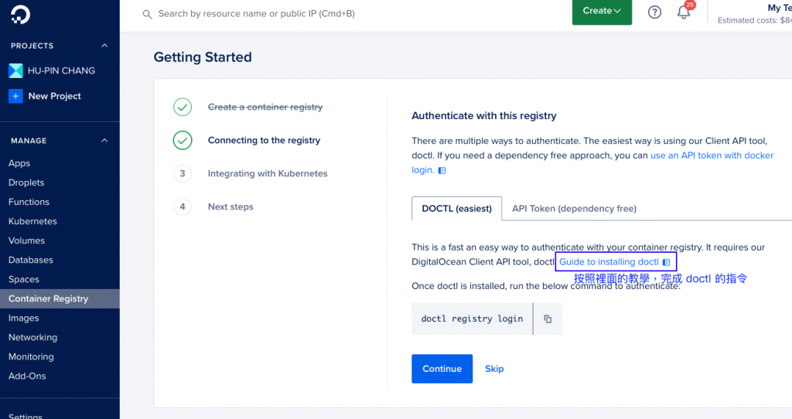
Task: Open Apps in the sidebar
Action: [x=19, y=163]
